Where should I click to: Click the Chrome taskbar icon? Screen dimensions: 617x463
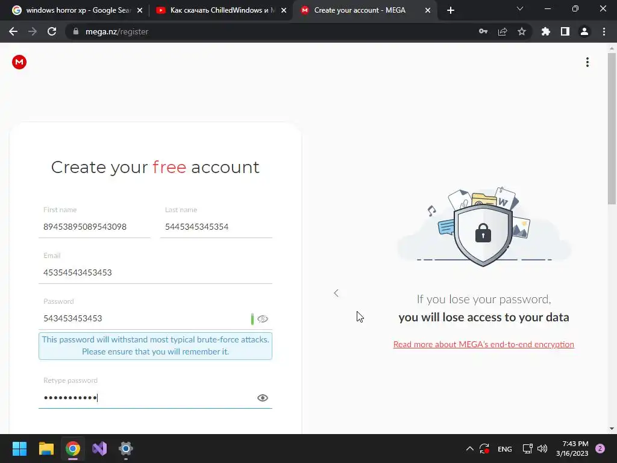tap(73, 449)
